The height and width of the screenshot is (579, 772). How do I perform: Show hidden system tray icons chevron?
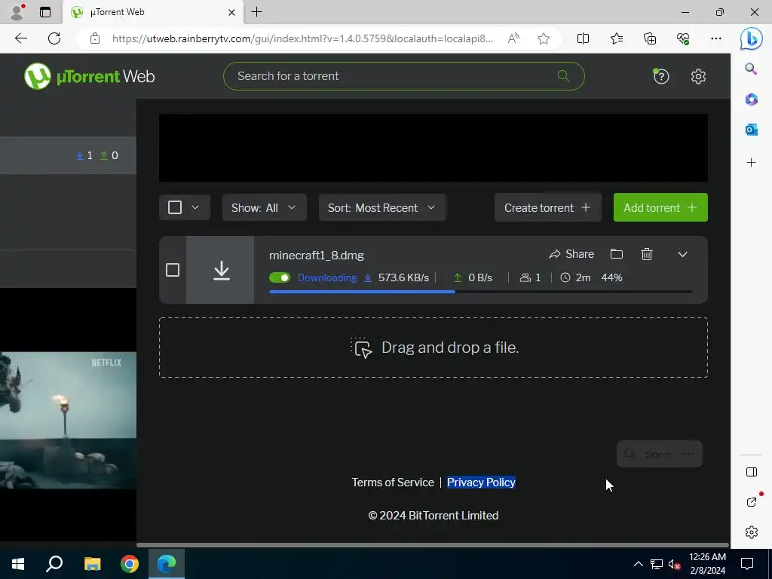[638, 564]
